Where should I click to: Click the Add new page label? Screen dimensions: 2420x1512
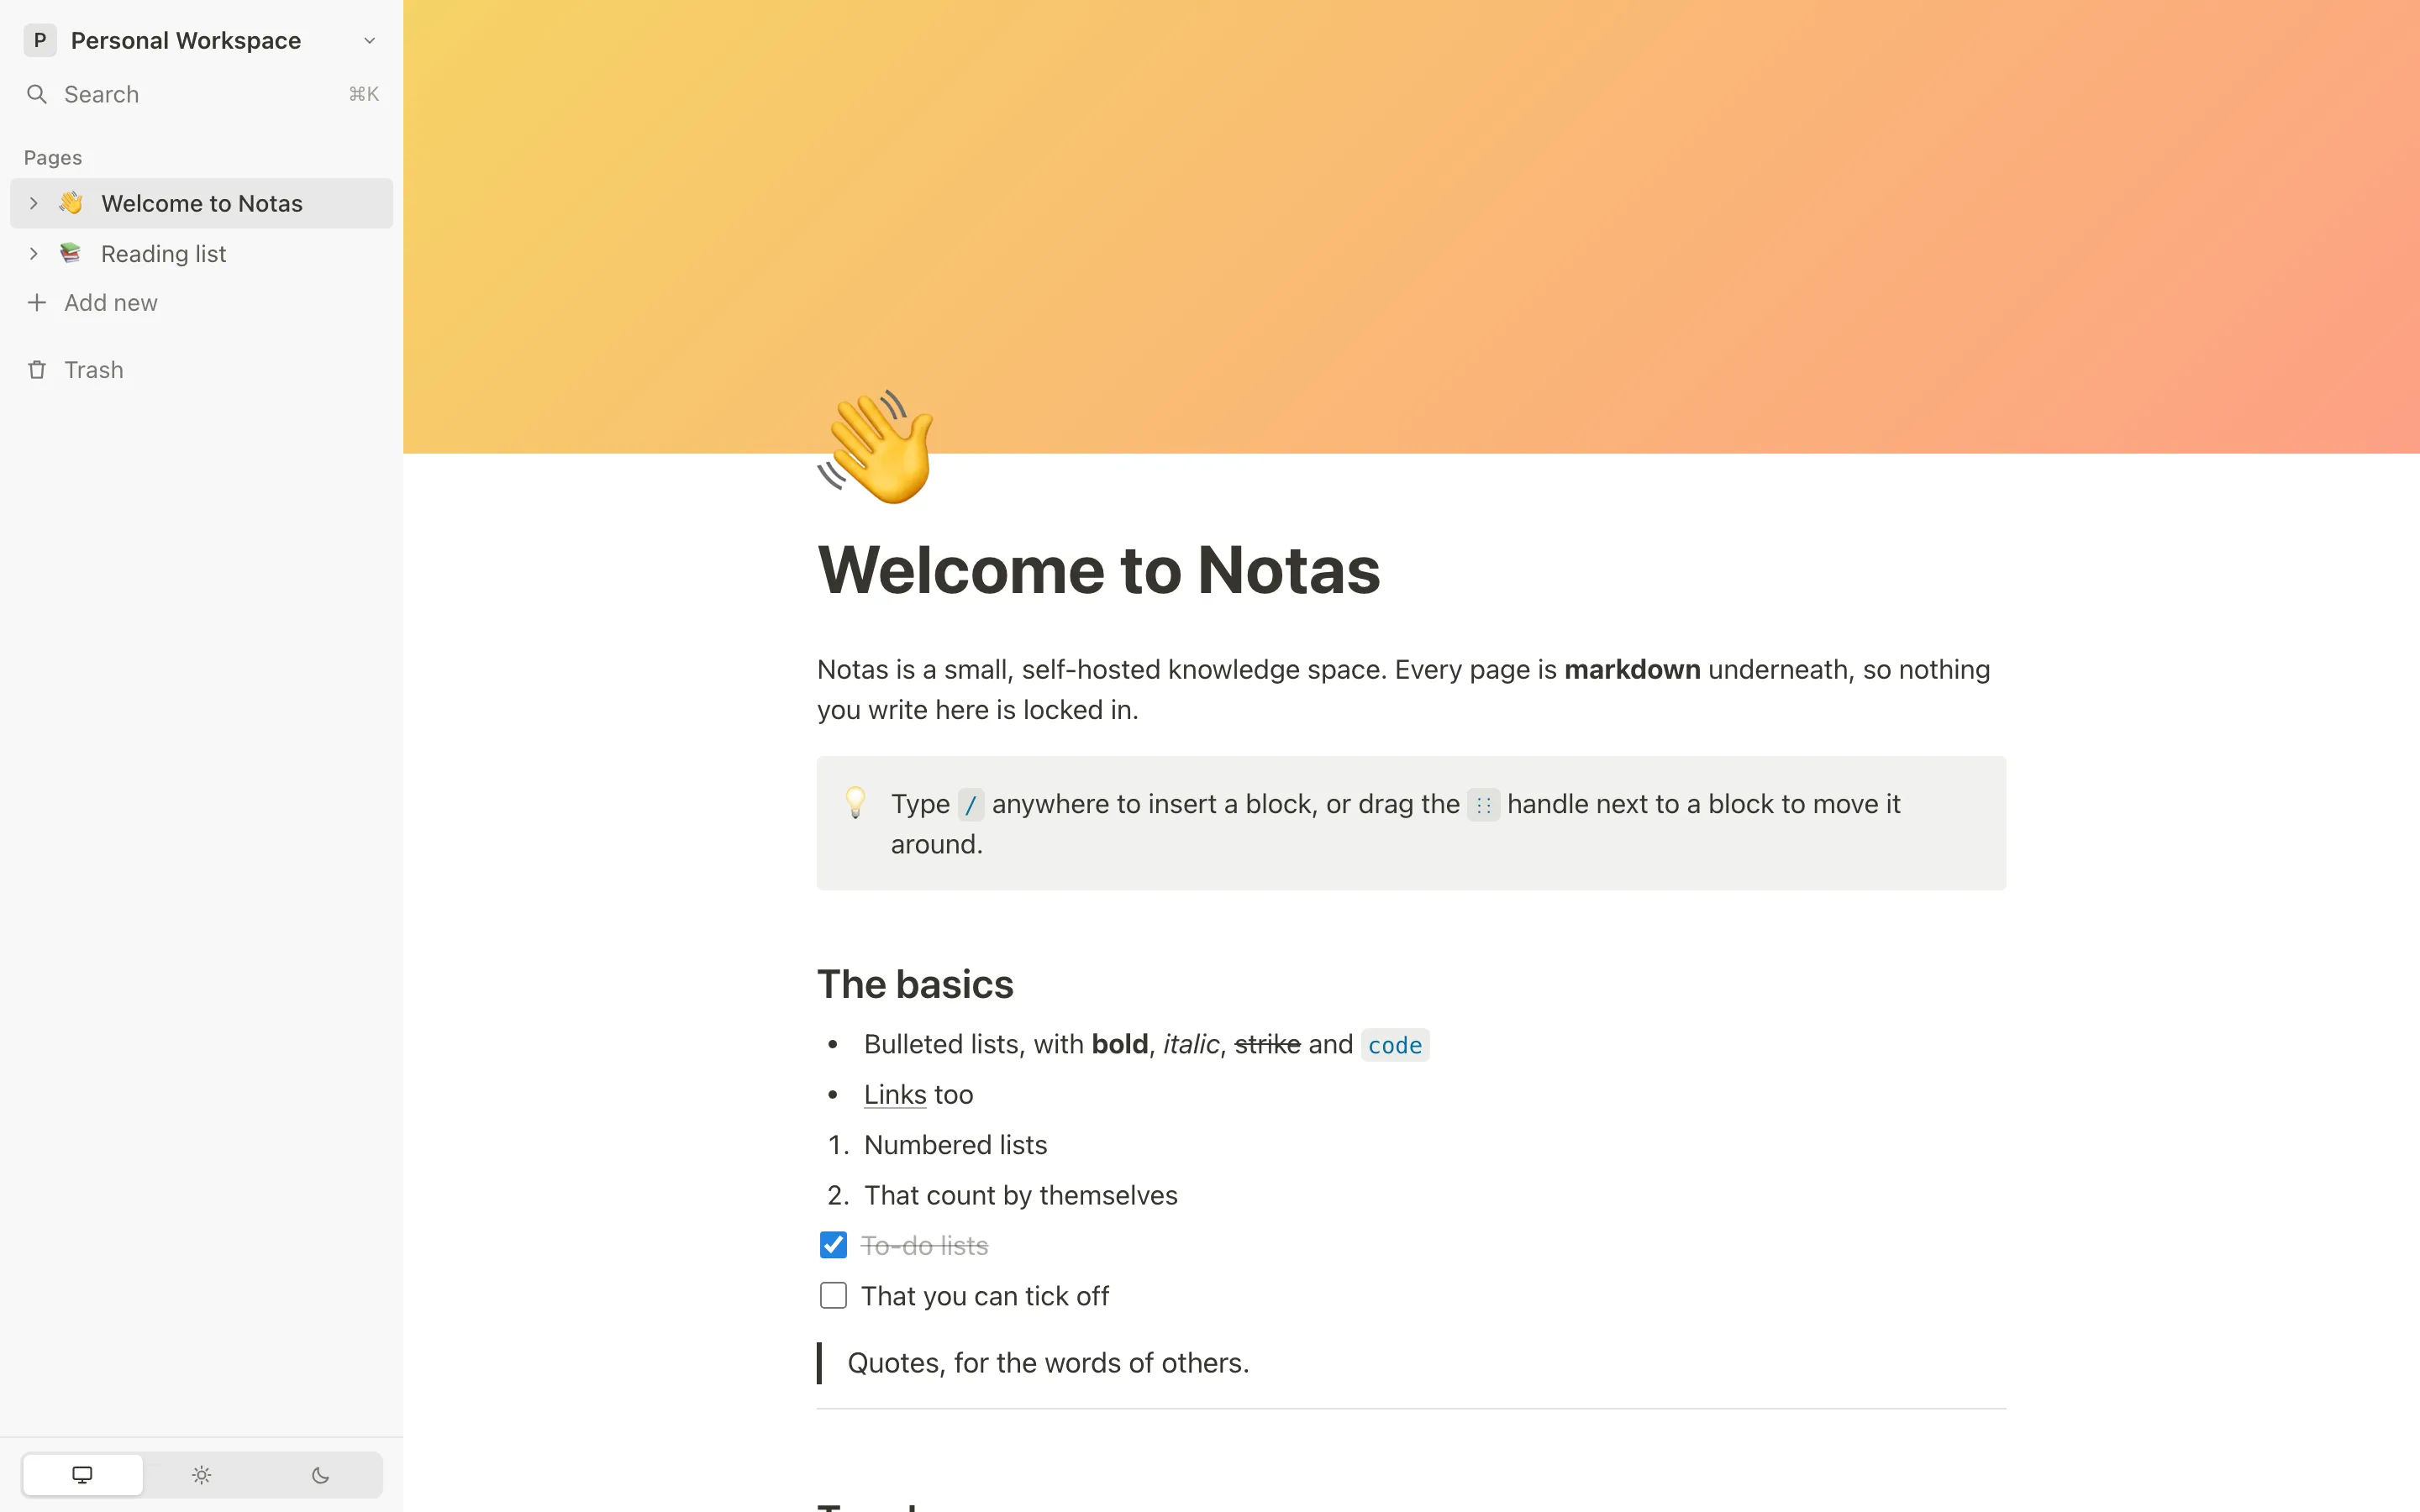coord(111,303)
